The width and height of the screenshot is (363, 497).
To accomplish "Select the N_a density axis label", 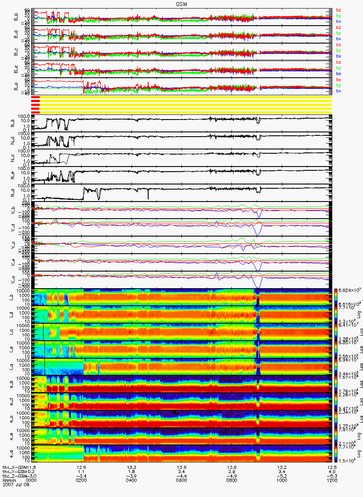I will [13, 193].
